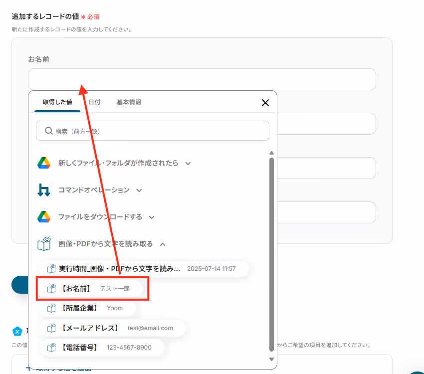Switch to the 取得した値 tab
Image resolution: width=424 pixels, height=374 pixels.
57,102
